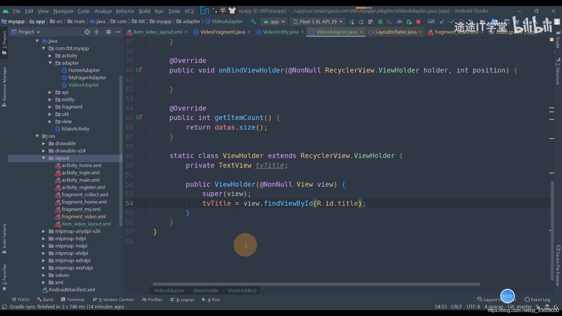Open the Profile app gauge icon

pos(399,22)
